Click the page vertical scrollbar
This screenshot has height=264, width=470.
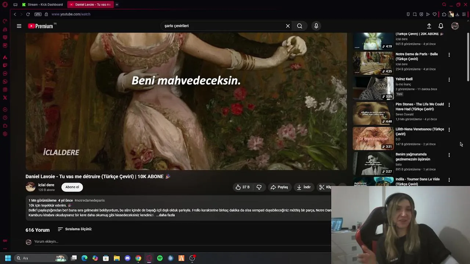[x=468, y=58]
